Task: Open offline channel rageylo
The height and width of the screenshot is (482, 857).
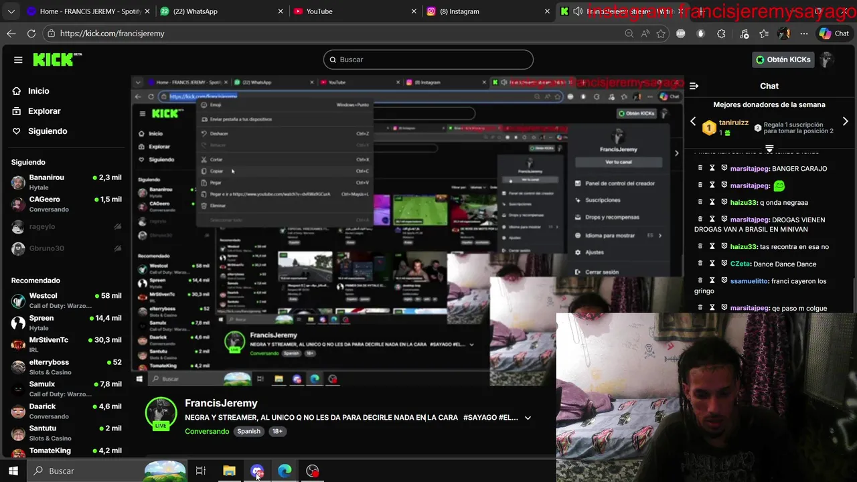Action: [x=66, y=227]
